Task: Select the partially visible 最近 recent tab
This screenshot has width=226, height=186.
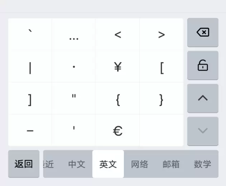Action: [x=48, y=164]
